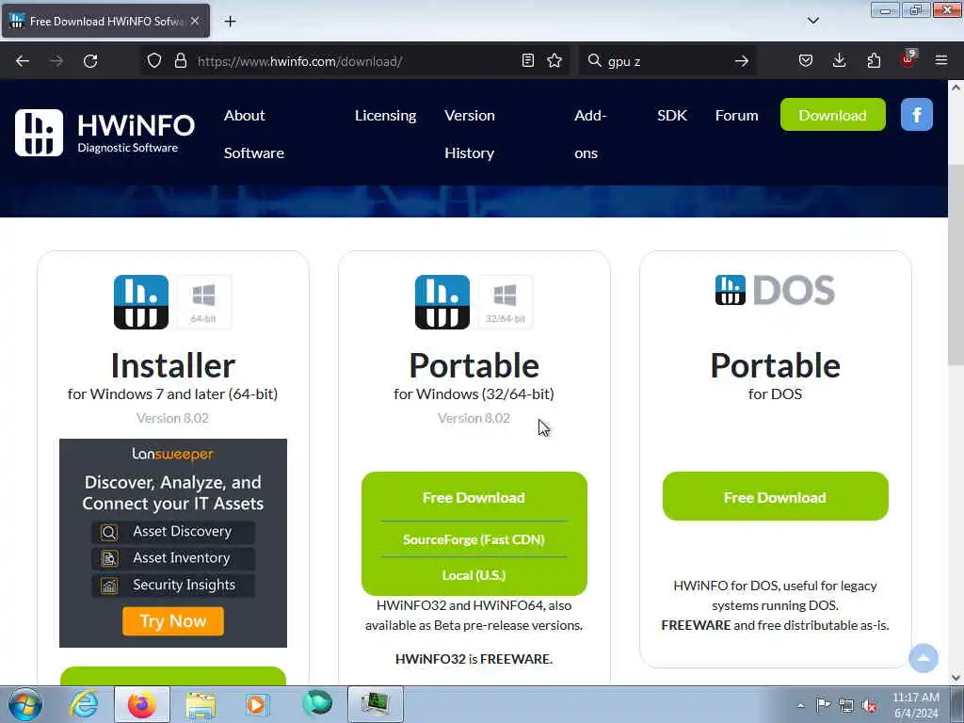Click the Portable Windows HWiNFO icon
Screen dimensions: 964x723
pos(442,302)
